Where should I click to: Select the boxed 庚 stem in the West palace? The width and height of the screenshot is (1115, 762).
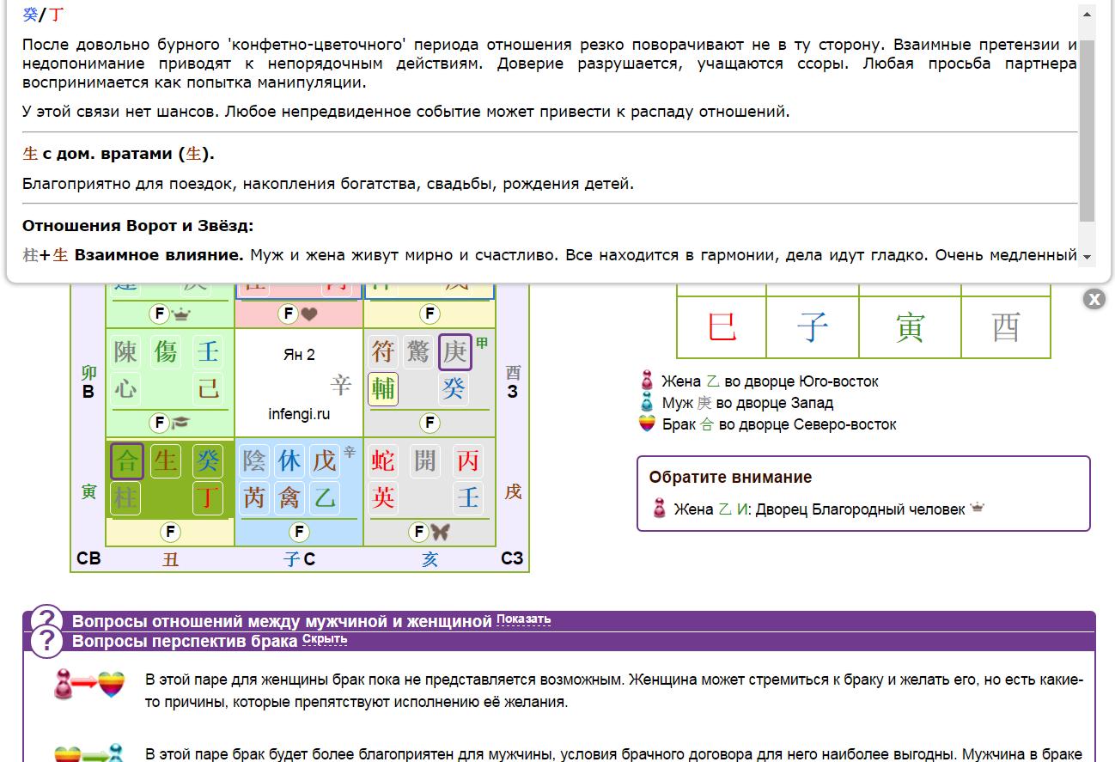[x=454, y=351]
